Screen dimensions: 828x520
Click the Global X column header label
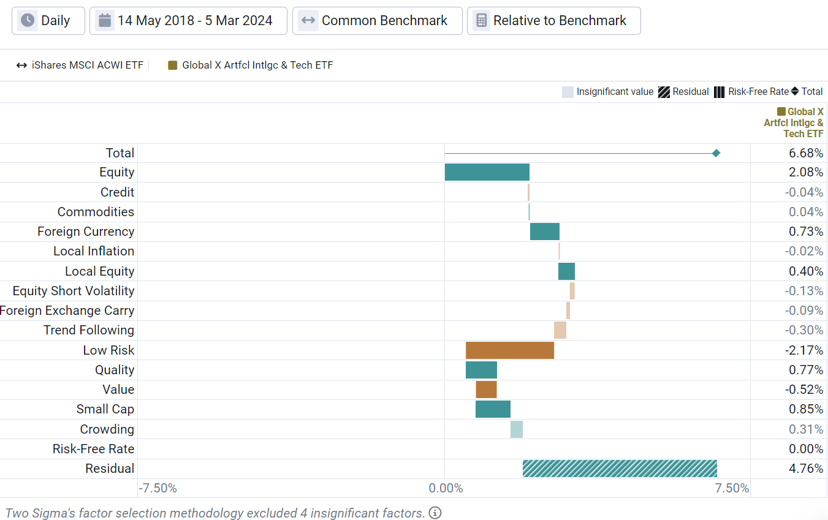click(x=794, y=122)
